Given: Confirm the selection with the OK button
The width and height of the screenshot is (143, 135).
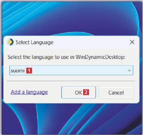Looking at the screenshot, I should 79,92.
